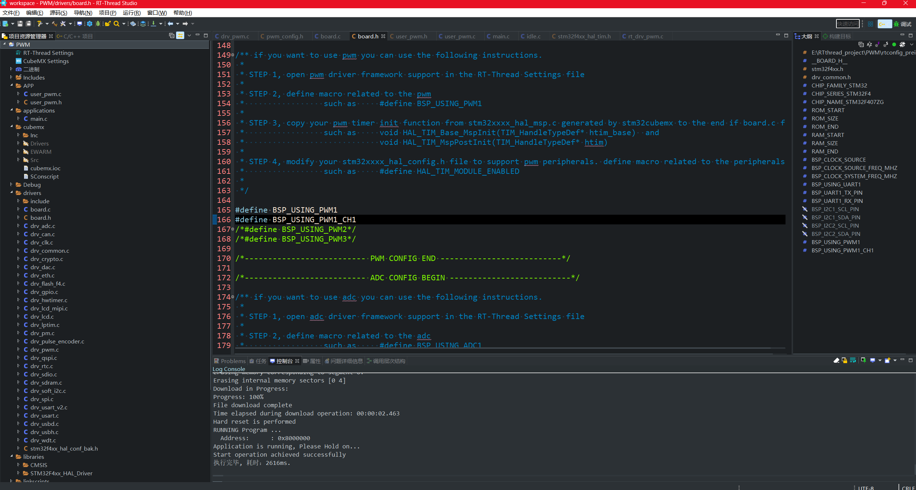The width and height of the screenshot is (916, 490).
Task: Switch to the main.c editor tab
Action: tap(500, 36)
